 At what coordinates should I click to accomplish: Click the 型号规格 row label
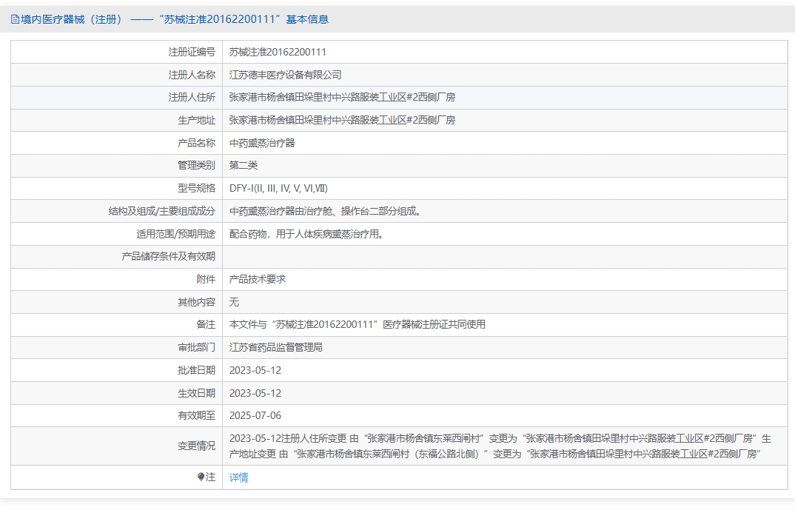pyautogui.click(x=196, y=189)
